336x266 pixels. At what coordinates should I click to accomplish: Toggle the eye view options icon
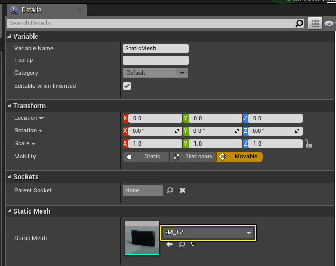(329, 23)
